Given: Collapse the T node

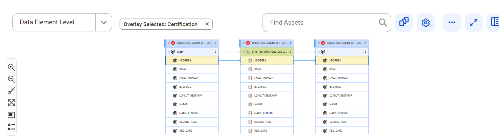Looking at the screenshot, I should (318, 52).
